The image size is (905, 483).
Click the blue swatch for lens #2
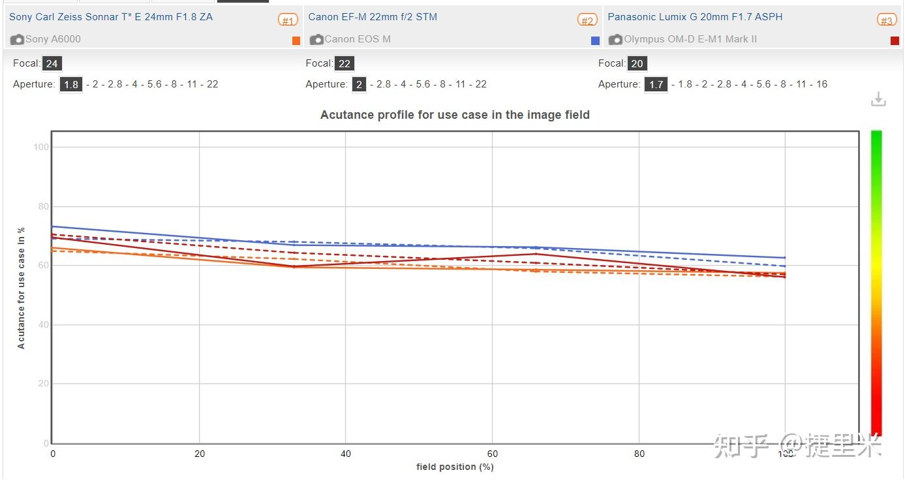tap(595, 40)
